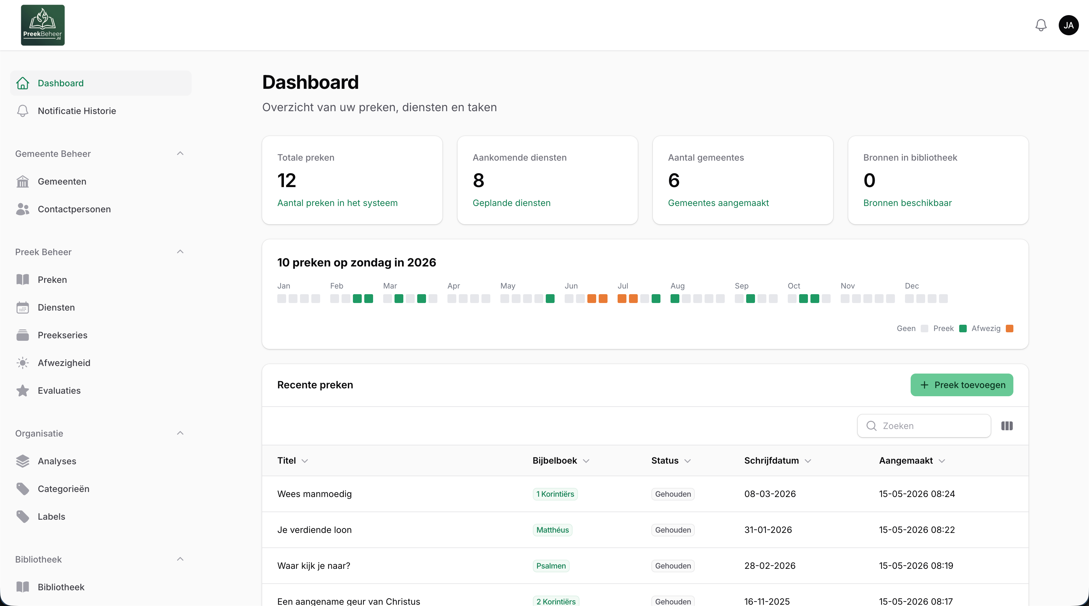Click the Analyses layers icon

pyautogui.click(x=22, y=461)
